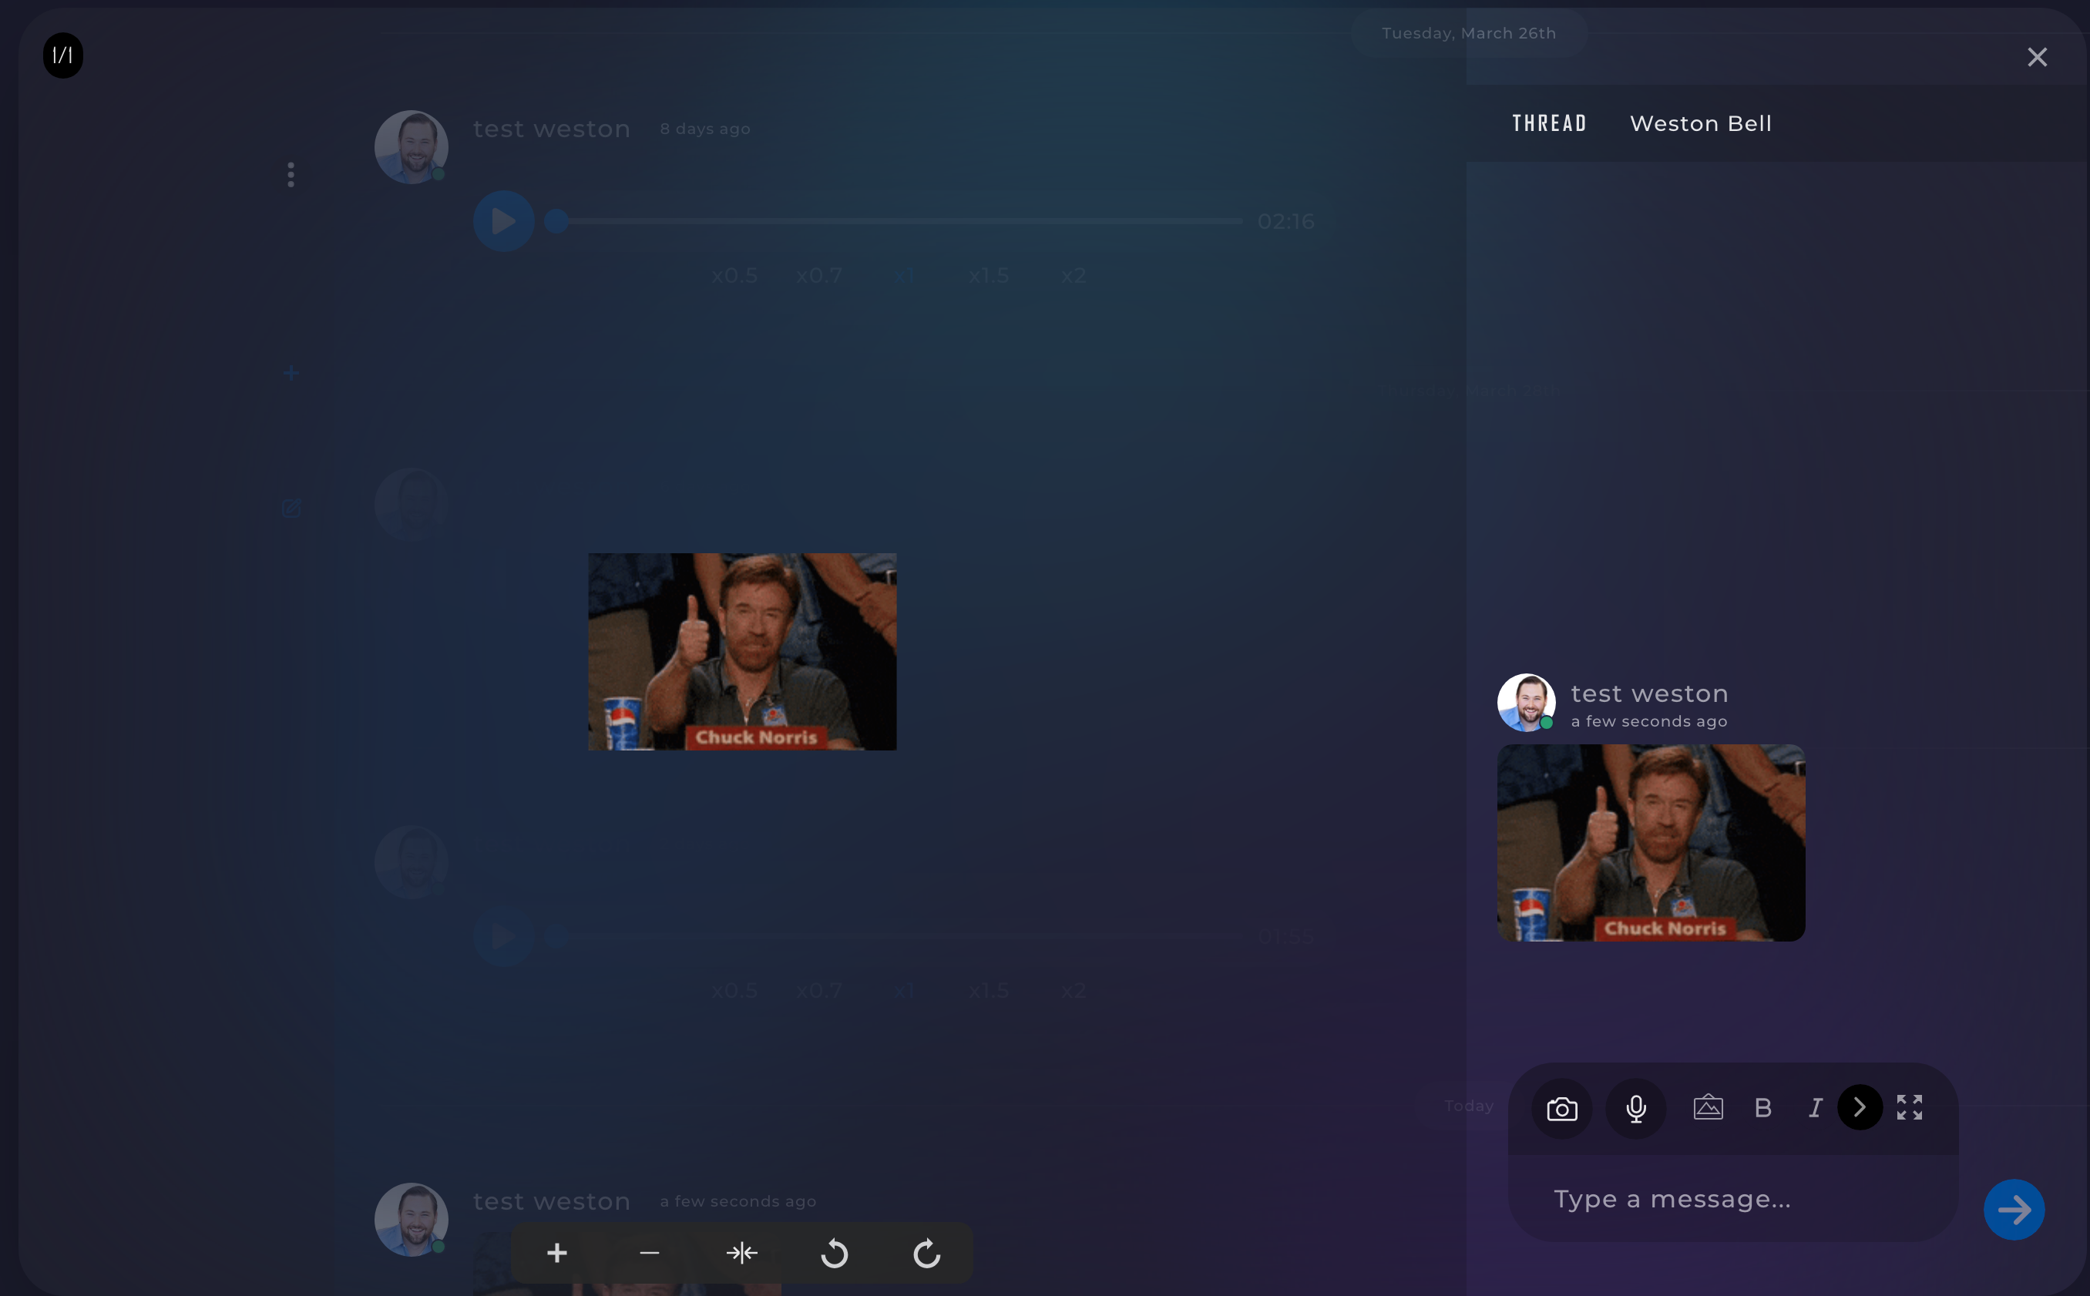Send the thread message with arrow button
The image size is (2090, 1296).
pos(2014,1210)
